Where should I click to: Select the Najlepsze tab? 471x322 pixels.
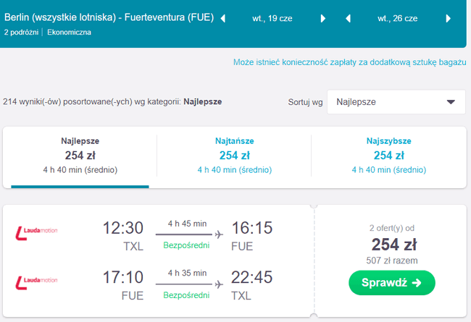(80, 156)
